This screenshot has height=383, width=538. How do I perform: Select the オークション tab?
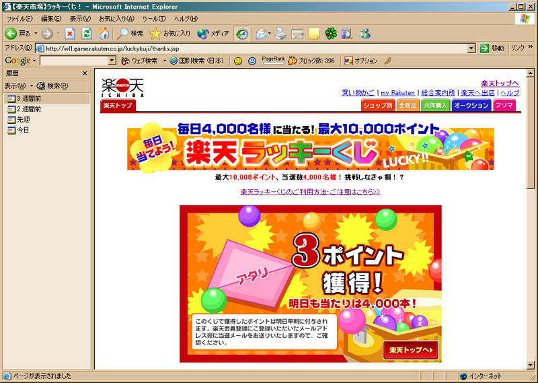point(471,106)
